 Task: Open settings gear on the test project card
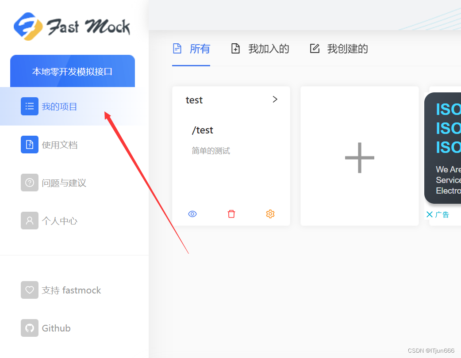pyautogui.click(x=270, y=214)
